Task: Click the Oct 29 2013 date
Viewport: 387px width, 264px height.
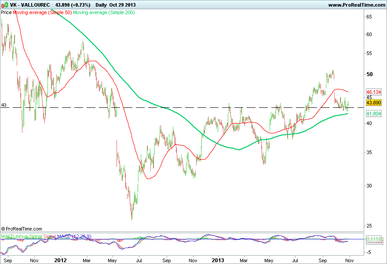Action: (x=122, y=5)
